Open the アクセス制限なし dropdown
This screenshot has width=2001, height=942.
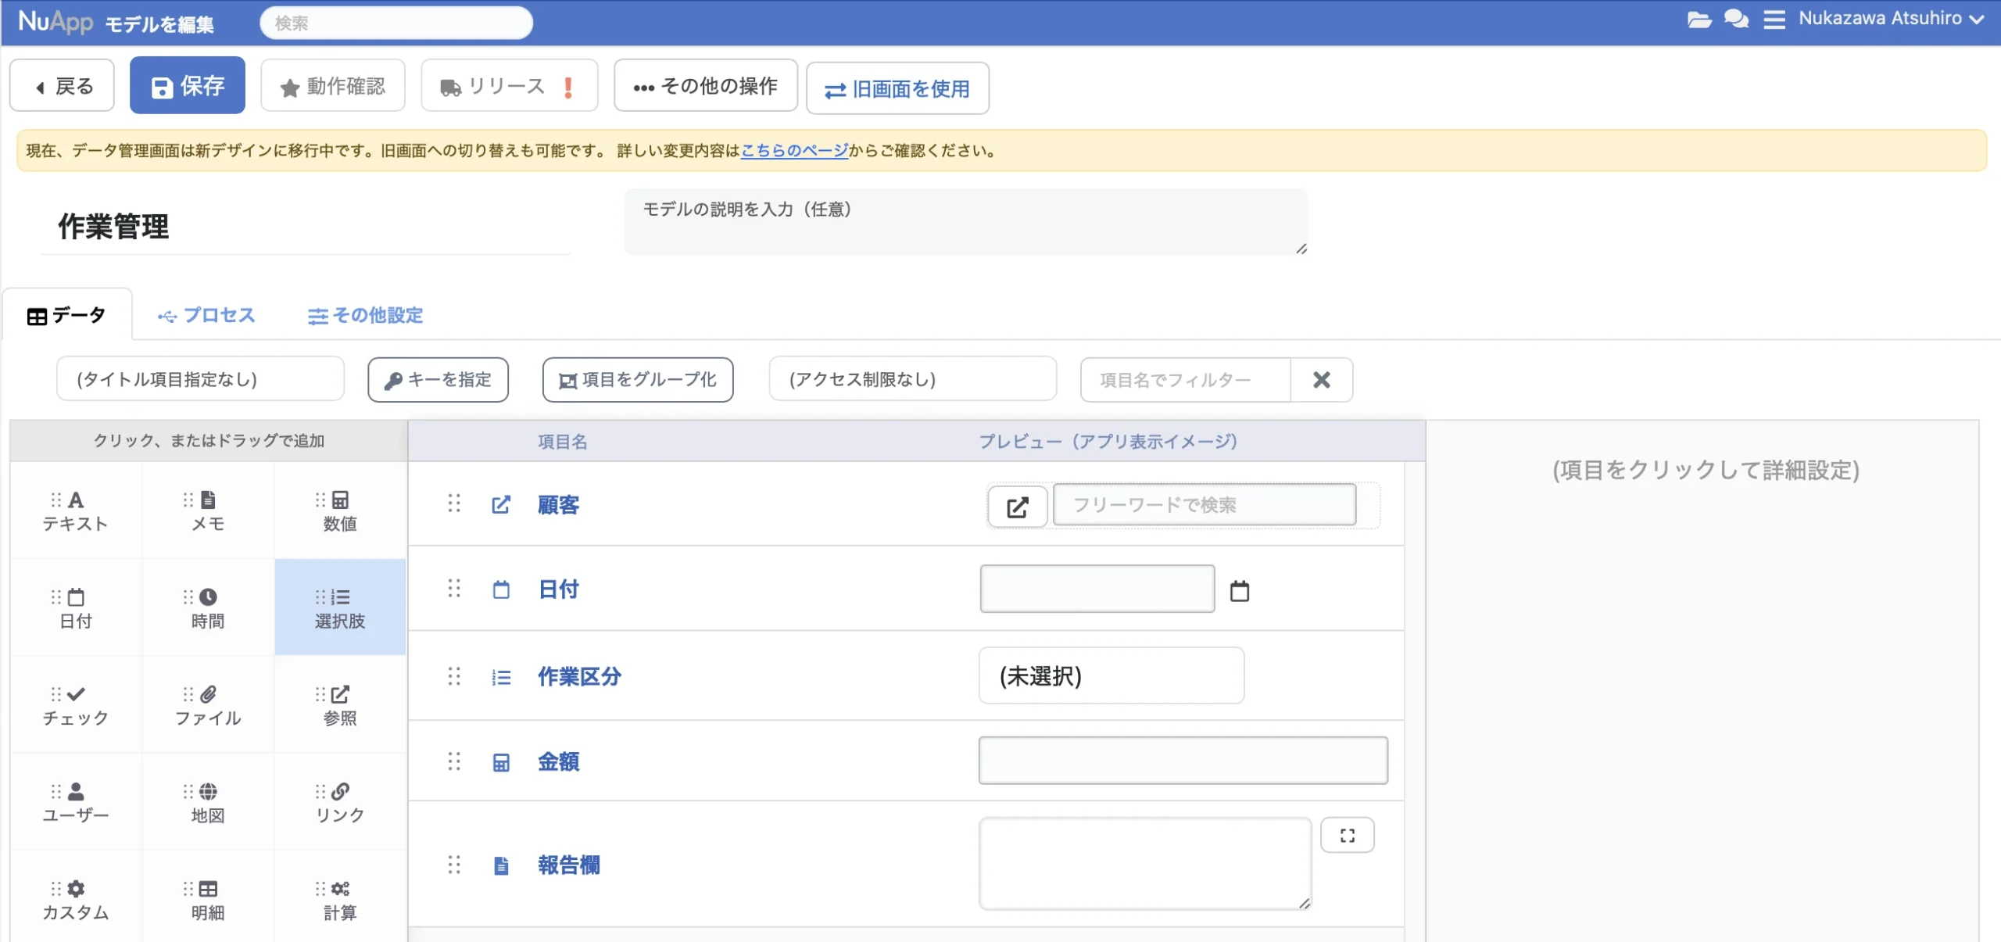pyautogui.click(x=912, y=379)
